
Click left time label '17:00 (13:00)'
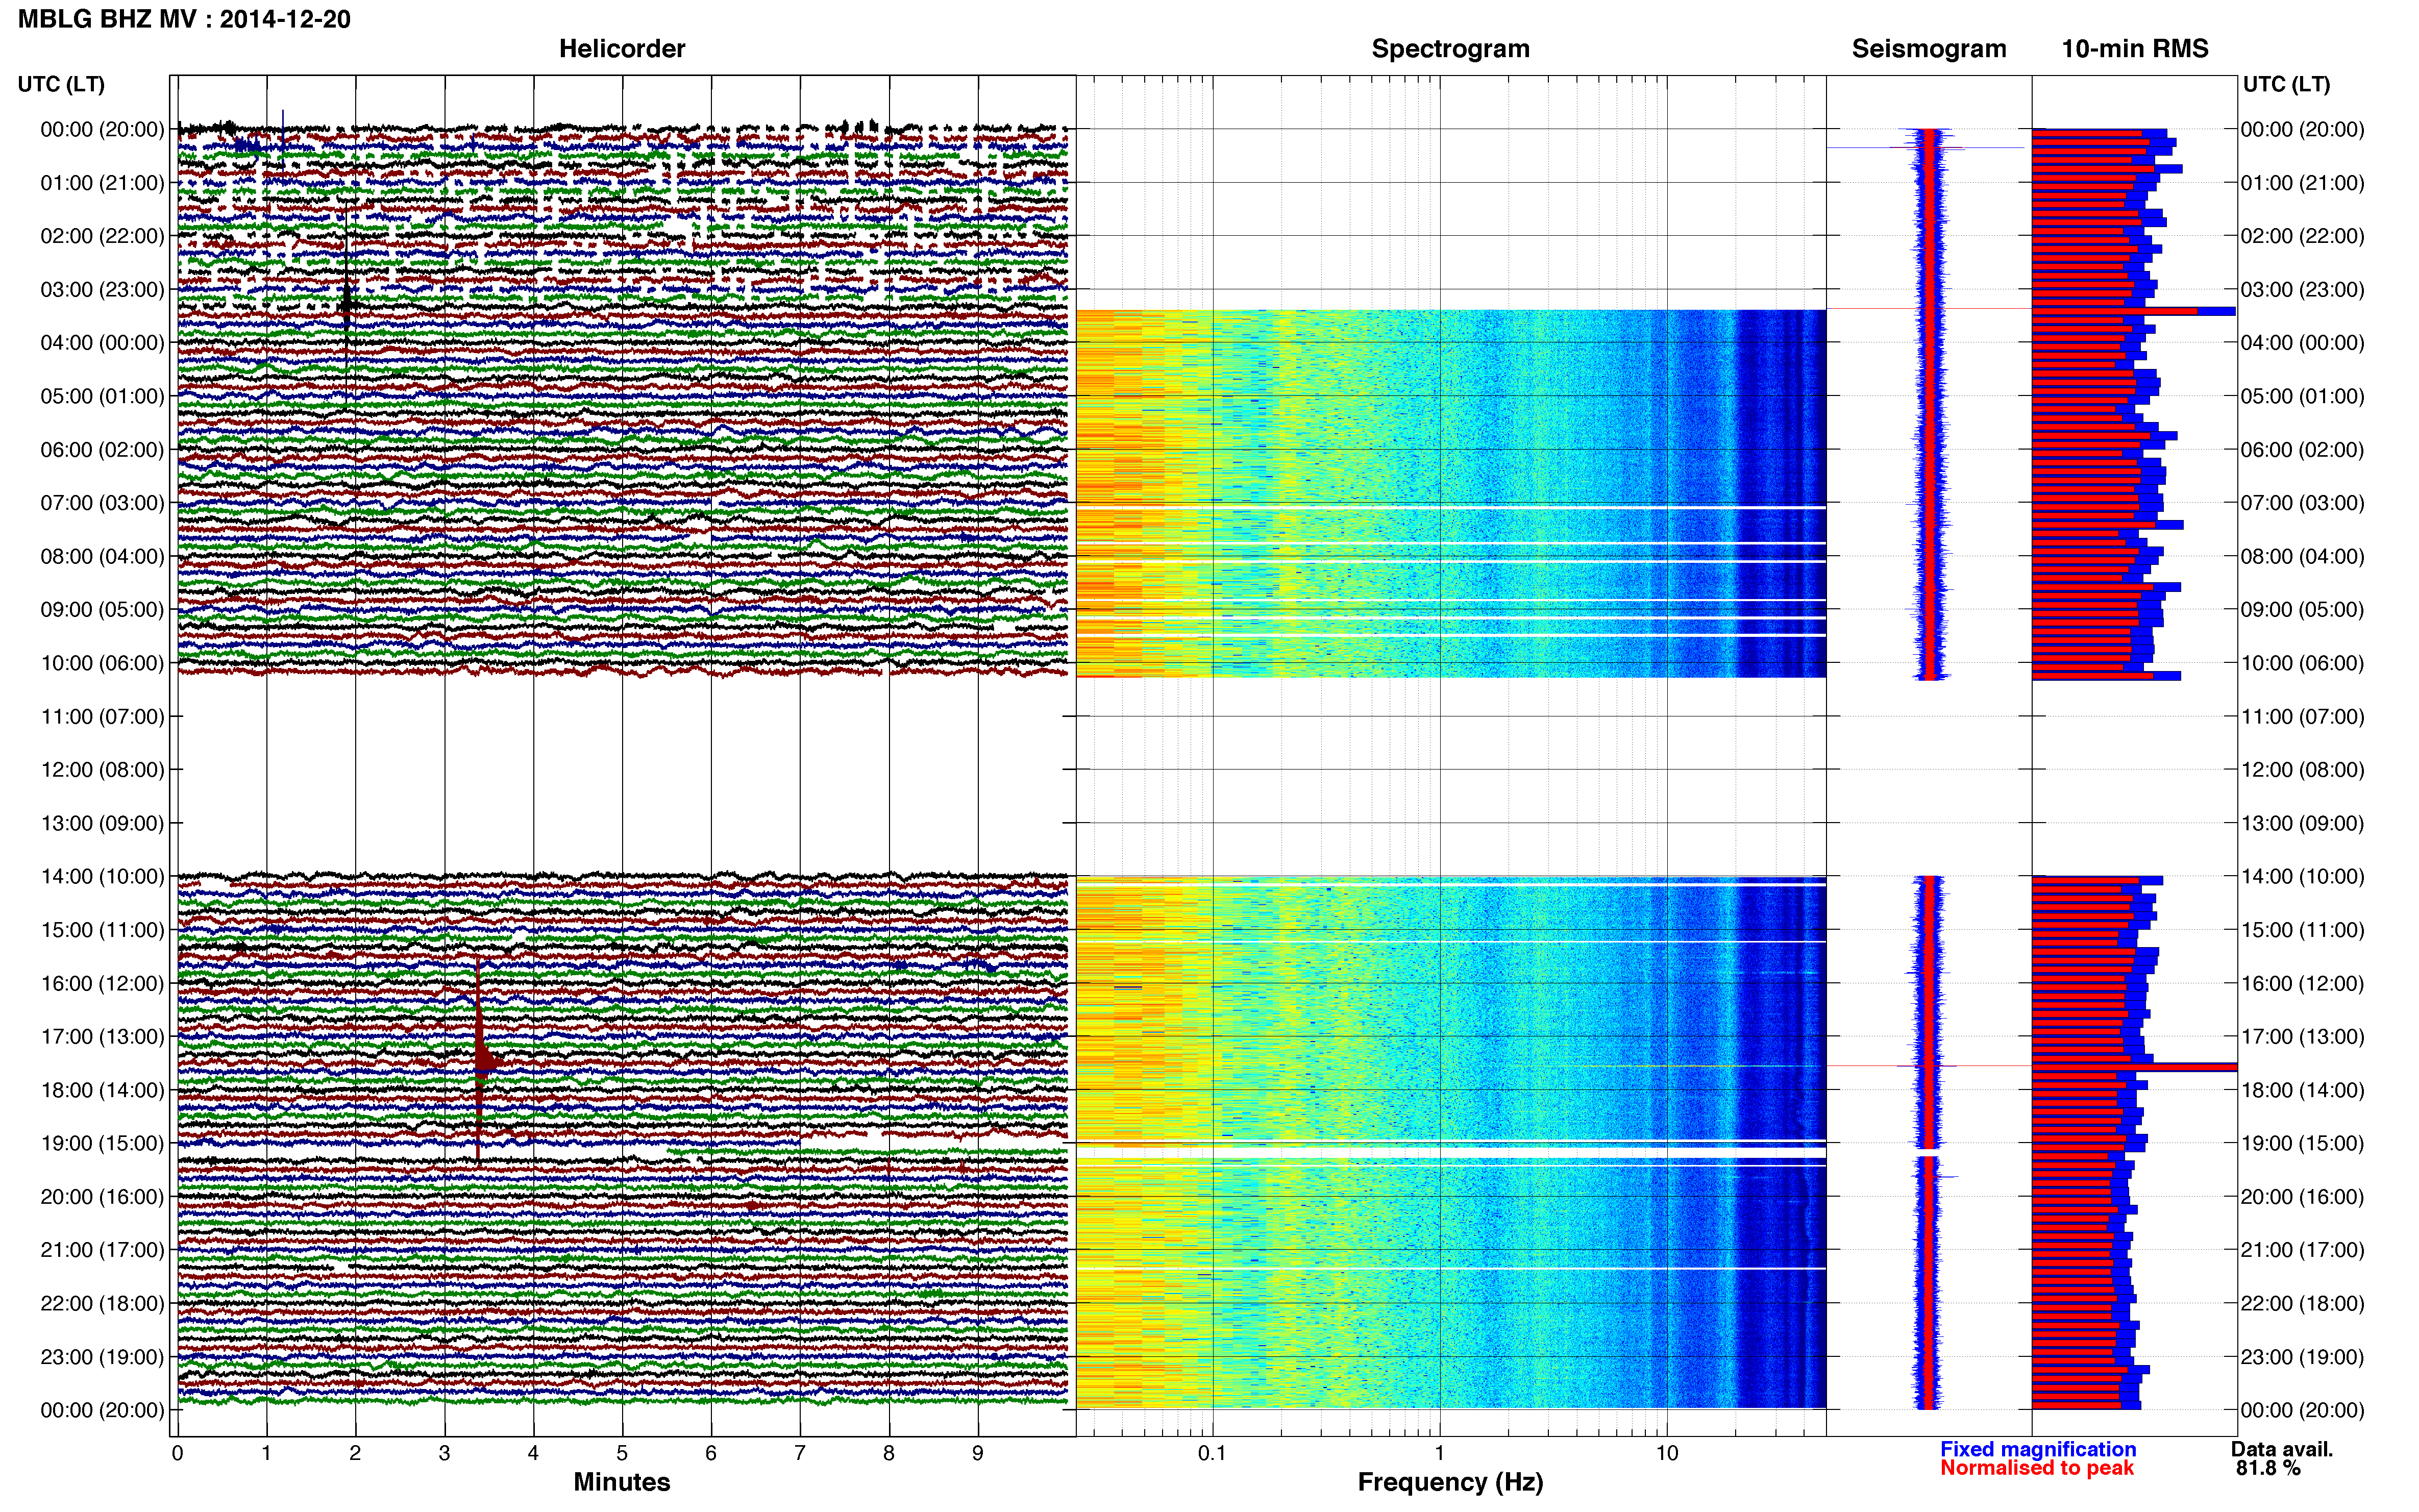click(x=102, y=1037)
